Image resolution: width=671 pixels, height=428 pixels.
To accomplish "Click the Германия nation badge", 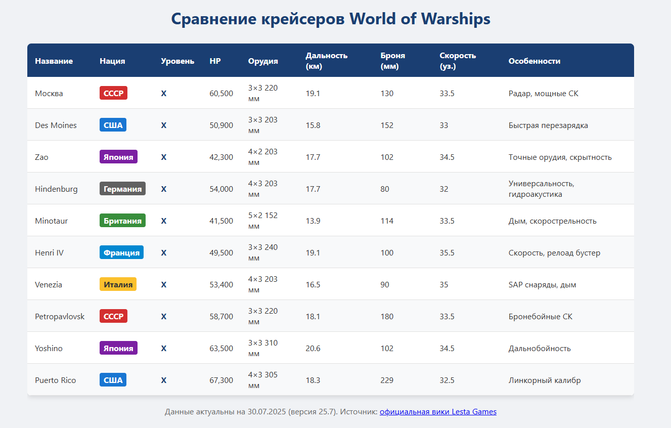I will pyautogui.click(x=122, y=189).
